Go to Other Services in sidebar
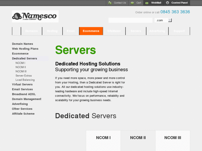The height and width of the screenshot is (151, 202). (x=22, y=109)
